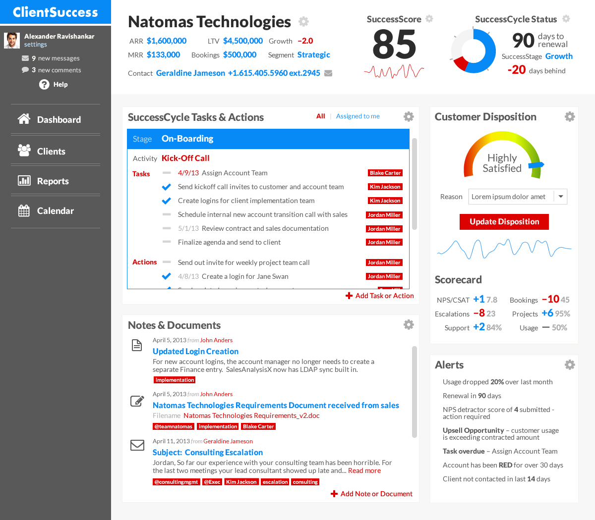Check Schedule internal new account transition call

click(x=167, y=214)
